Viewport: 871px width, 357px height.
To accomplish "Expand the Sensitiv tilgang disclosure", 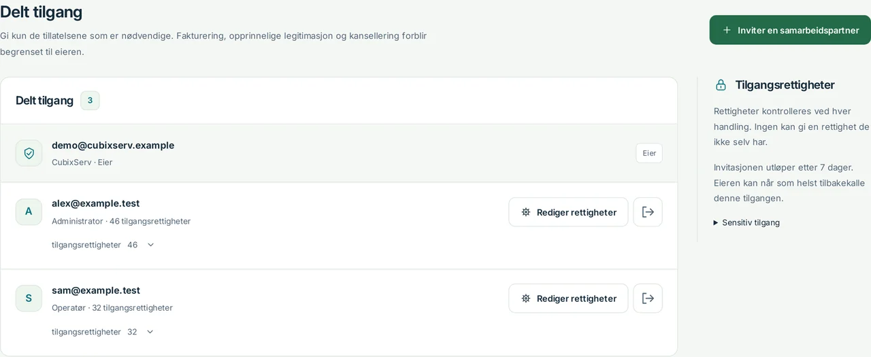I will [x=746, y=222].
